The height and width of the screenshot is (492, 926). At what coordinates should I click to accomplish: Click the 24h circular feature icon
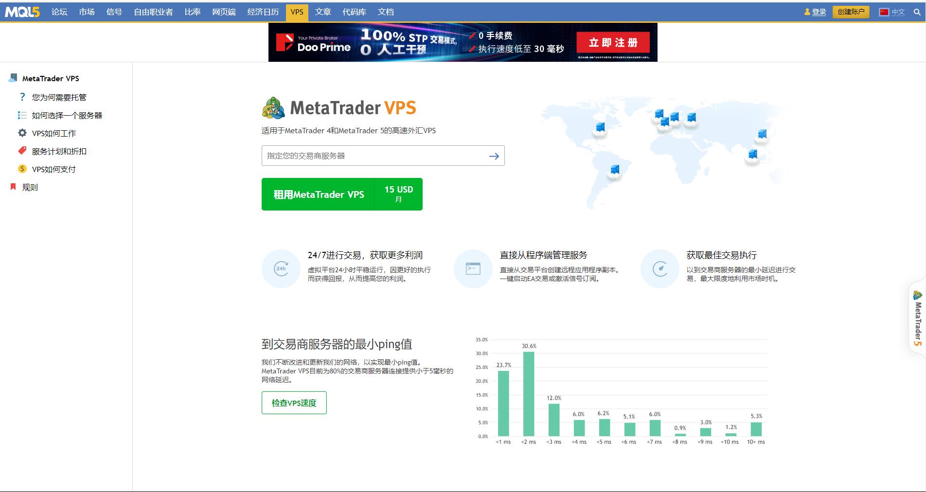[x=281, y=268]
